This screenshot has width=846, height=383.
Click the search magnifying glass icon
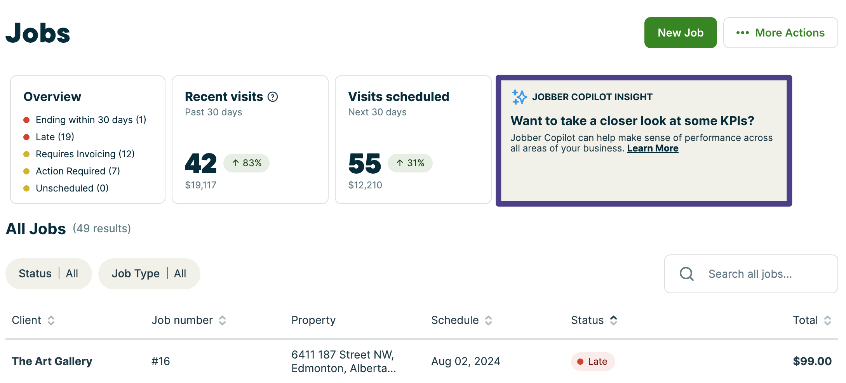686,274
